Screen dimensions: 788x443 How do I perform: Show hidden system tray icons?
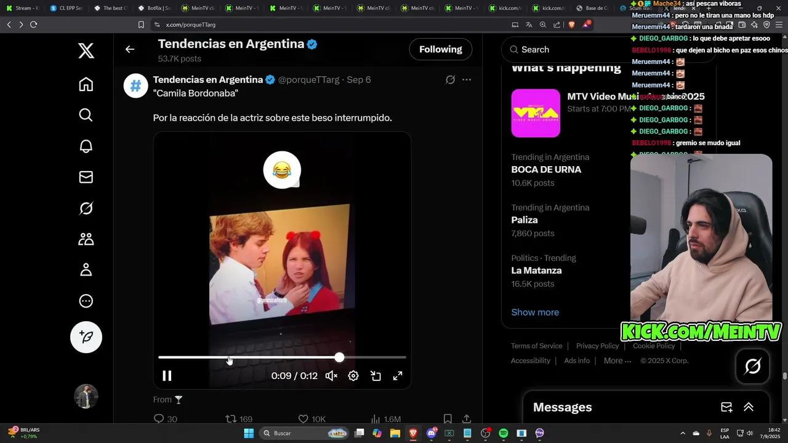[x=683, y=433]
